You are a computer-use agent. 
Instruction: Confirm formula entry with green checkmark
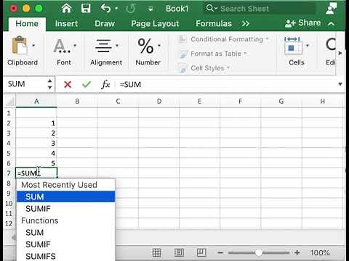[x=87, y=84]
